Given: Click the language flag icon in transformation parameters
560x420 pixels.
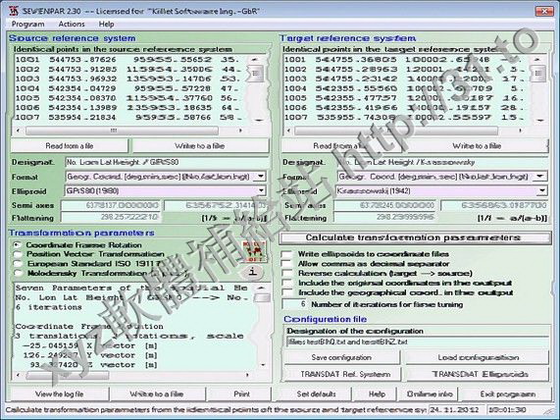Looking at the screenshot, I should [254, 251].
